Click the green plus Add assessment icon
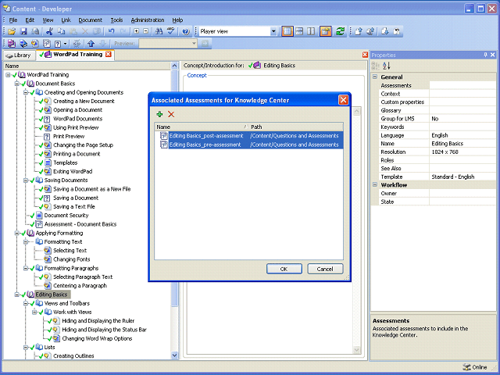 click(x=159, y=114)
